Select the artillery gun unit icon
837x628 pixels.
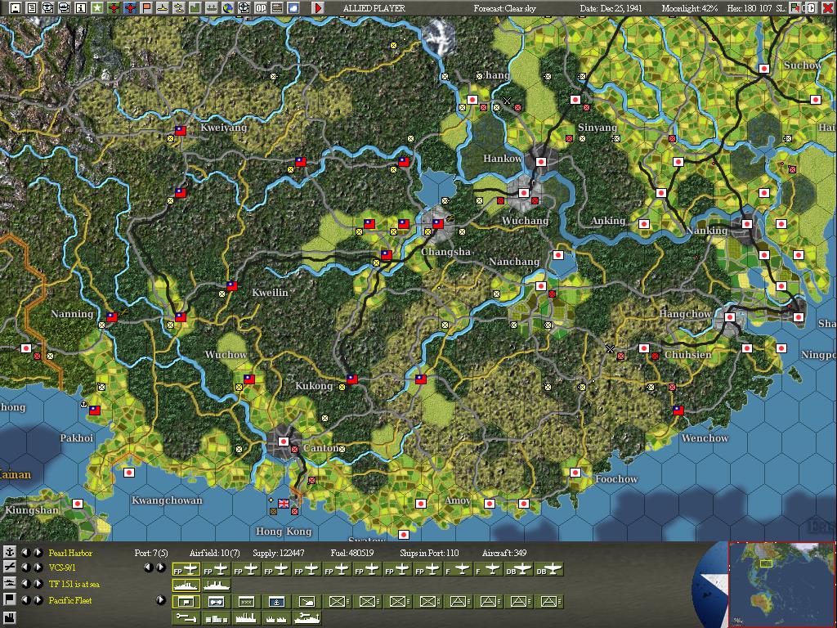coord(307,601)
